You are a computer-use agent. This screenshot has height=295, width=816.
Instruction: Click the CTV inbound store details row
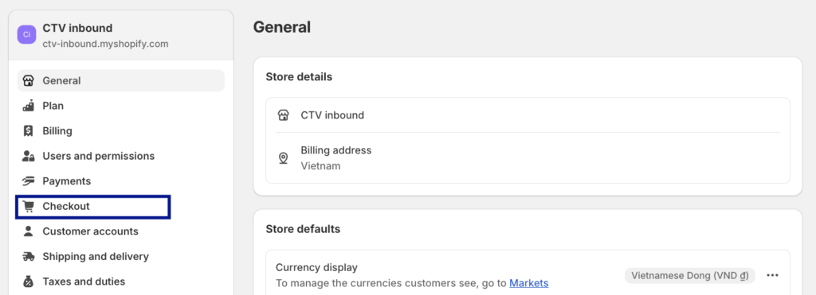[x=528, y=115]
